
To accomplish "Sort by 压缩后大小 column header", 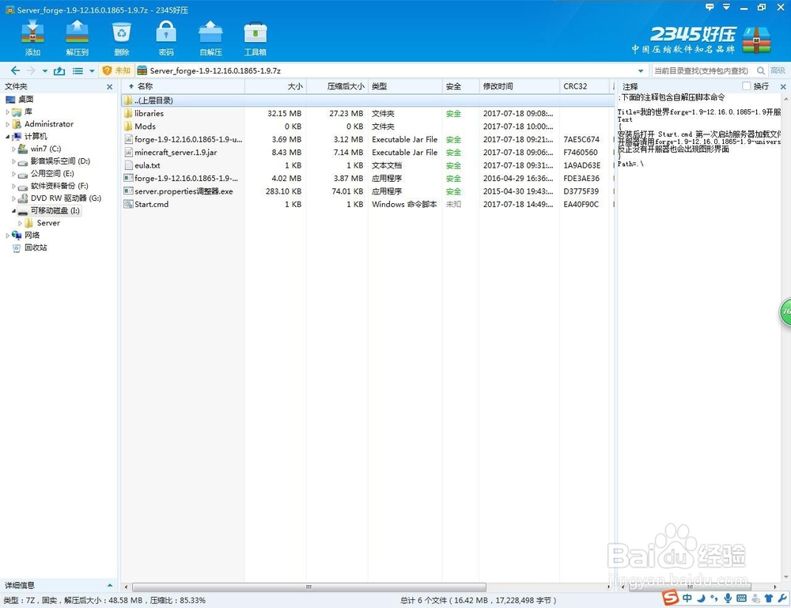I will (x=338, y=86).
